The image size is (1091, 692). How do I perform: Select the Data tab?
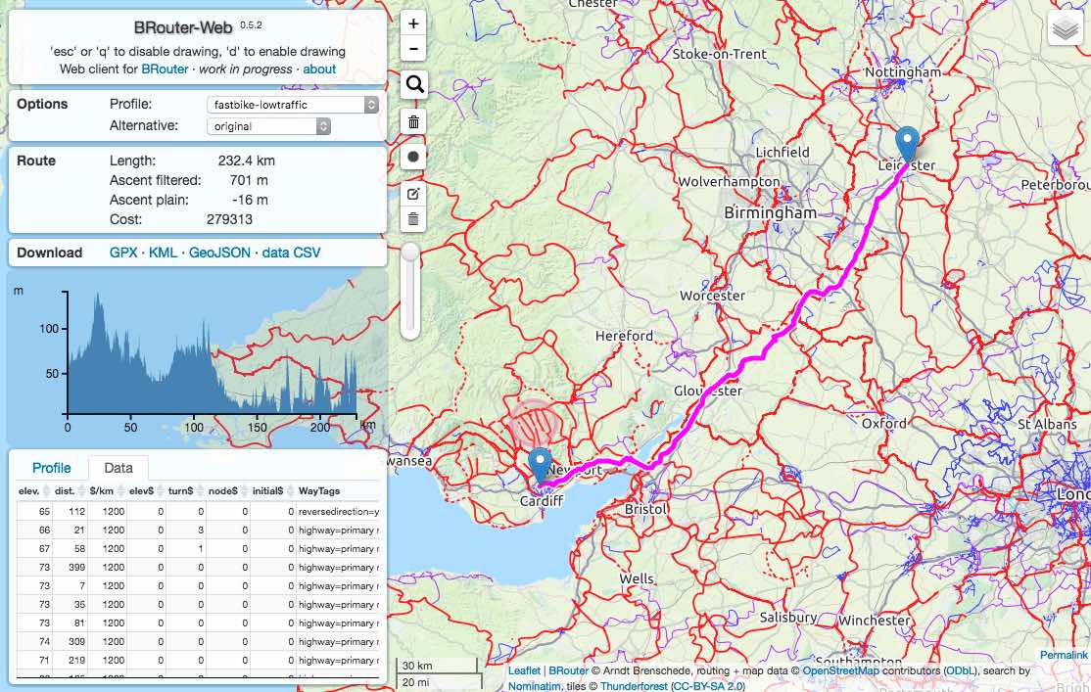click(x=119, y=468)
